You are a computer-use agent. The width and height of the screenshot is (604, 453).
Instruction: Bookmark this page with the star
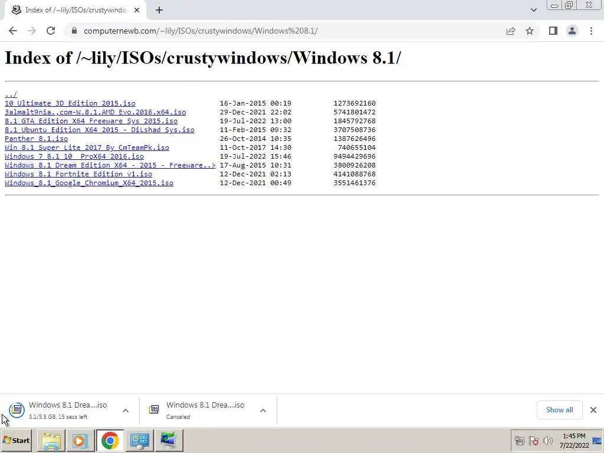click(530, 31)
